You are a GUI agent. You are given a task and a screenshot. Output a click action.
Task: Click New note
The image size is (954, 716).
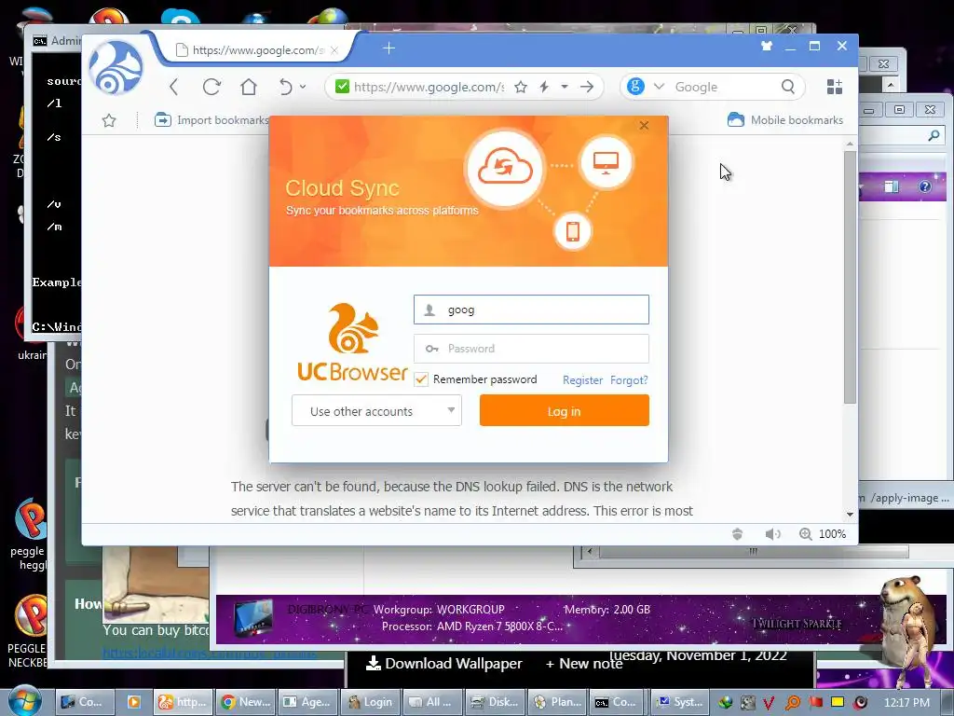[583, 664]
